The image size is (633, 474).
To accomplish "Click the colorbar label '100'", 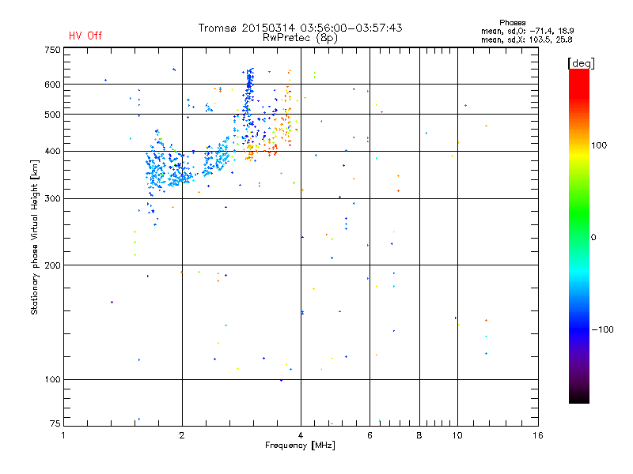I will point(599,145).
